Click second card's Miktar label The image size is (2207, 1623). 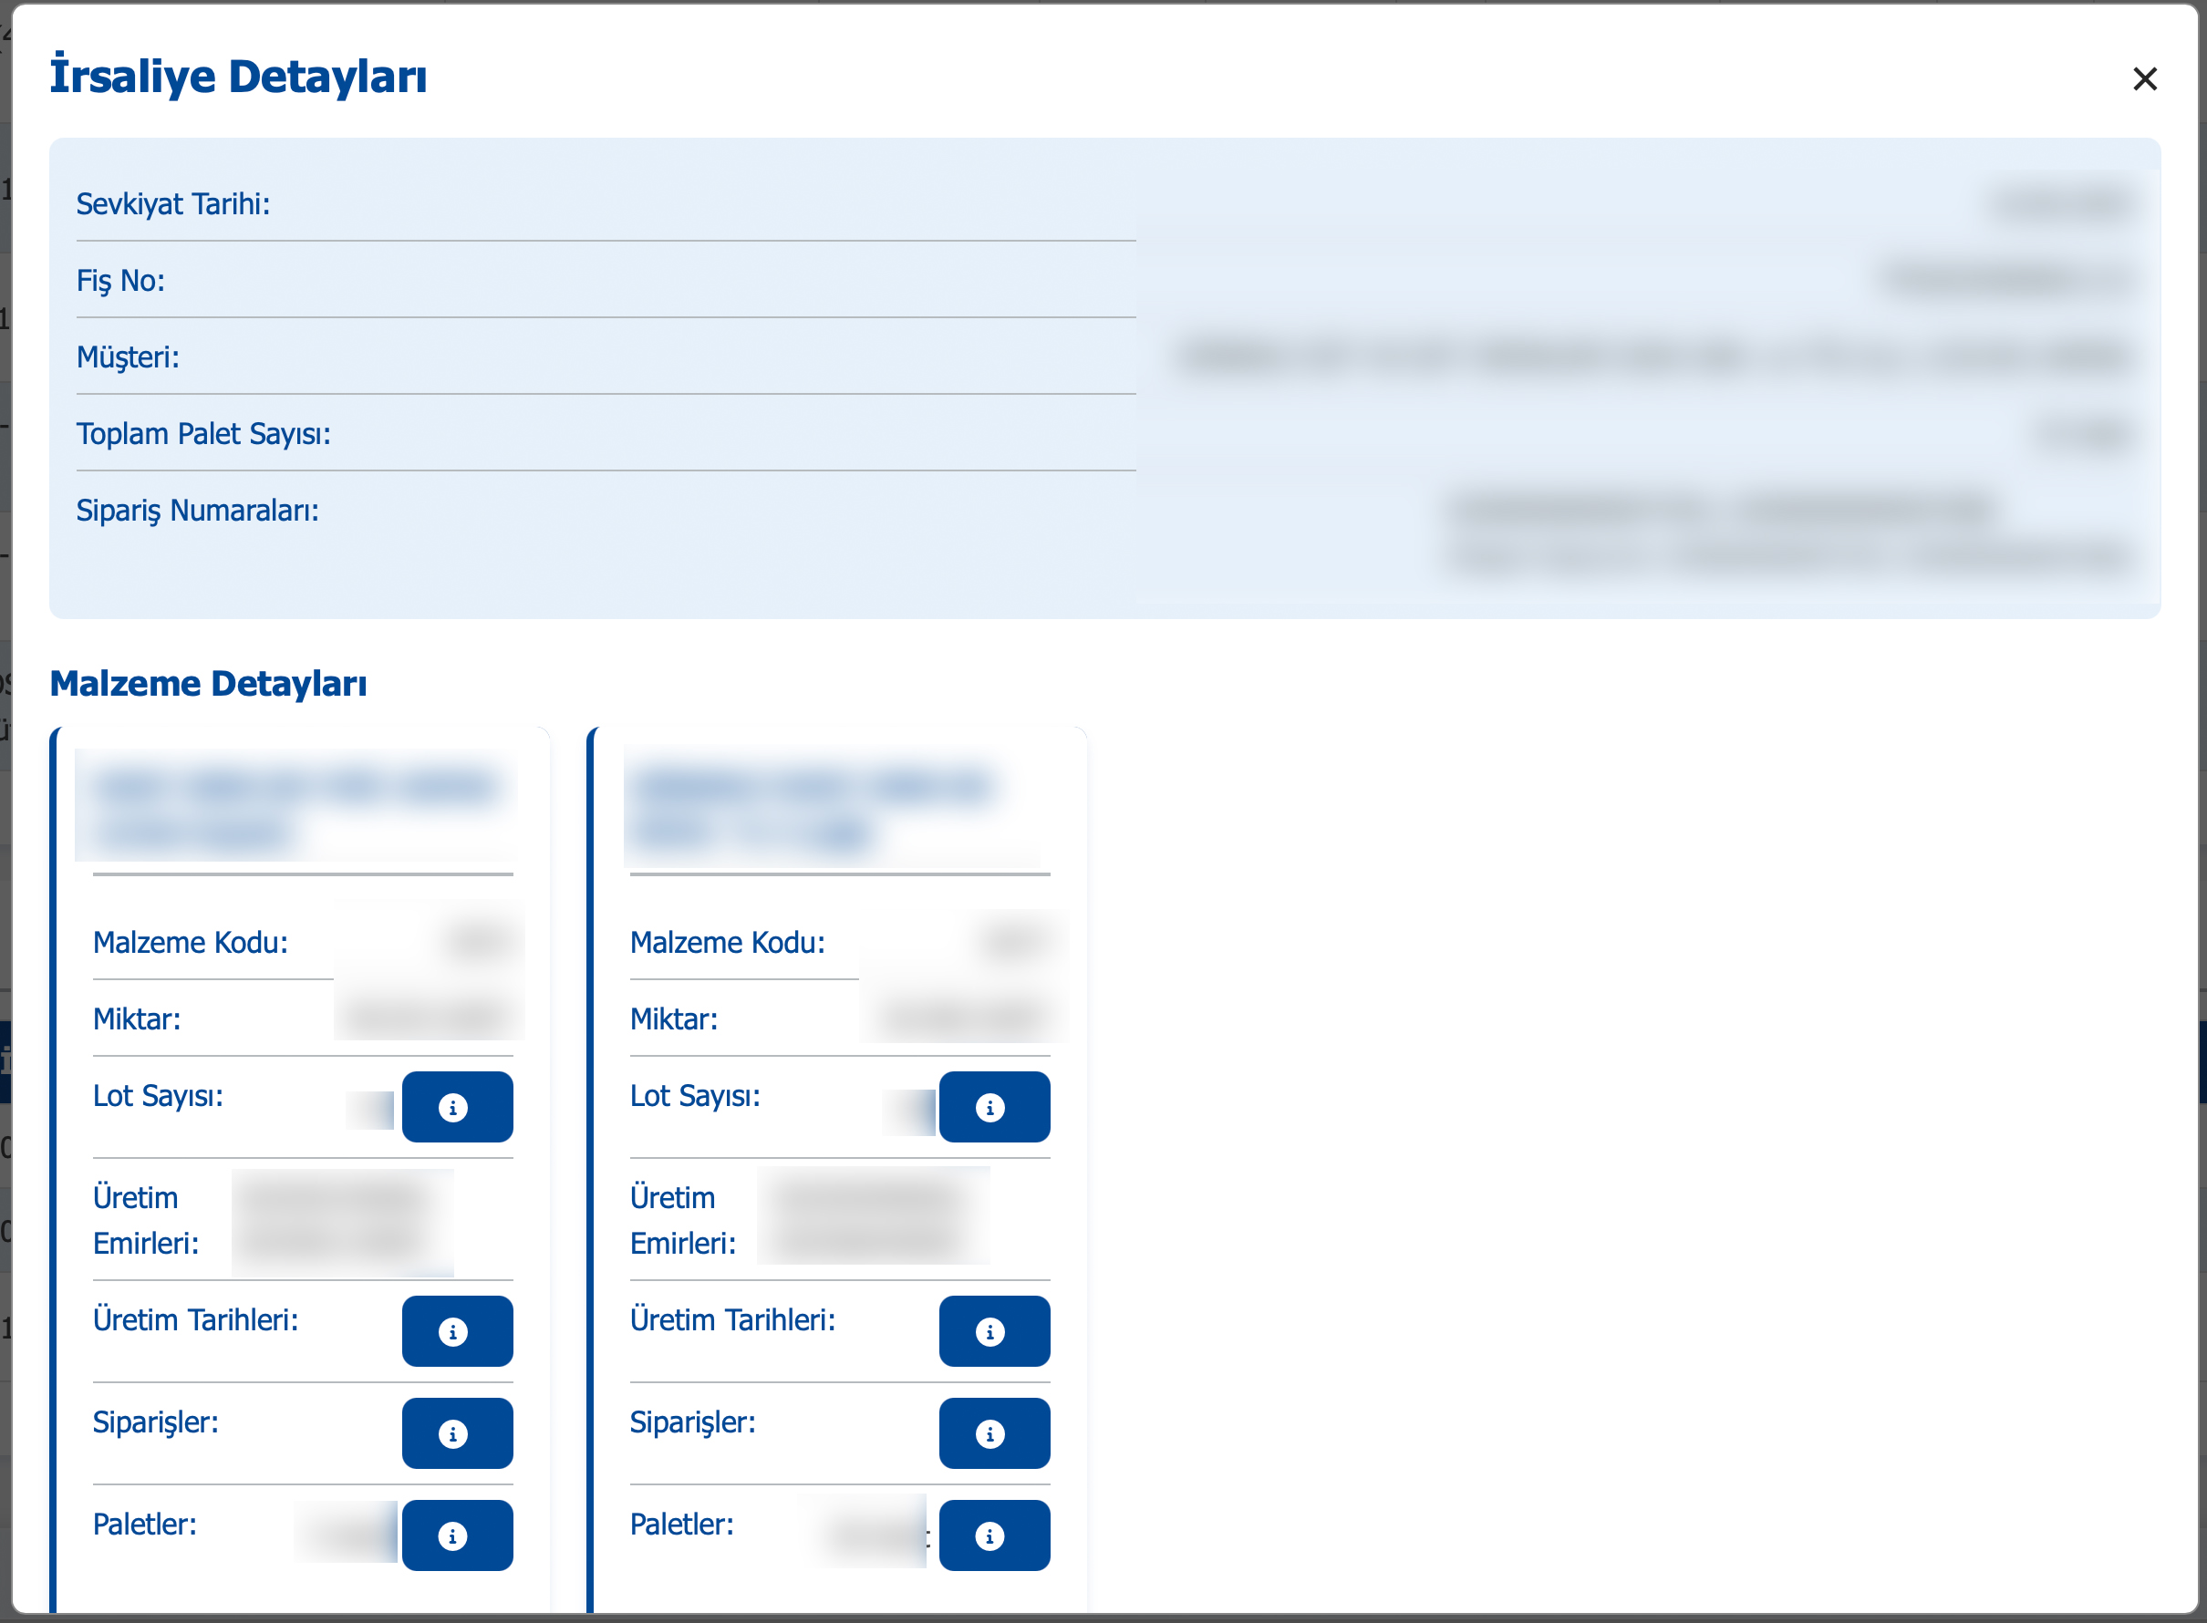click(674, 1018)
